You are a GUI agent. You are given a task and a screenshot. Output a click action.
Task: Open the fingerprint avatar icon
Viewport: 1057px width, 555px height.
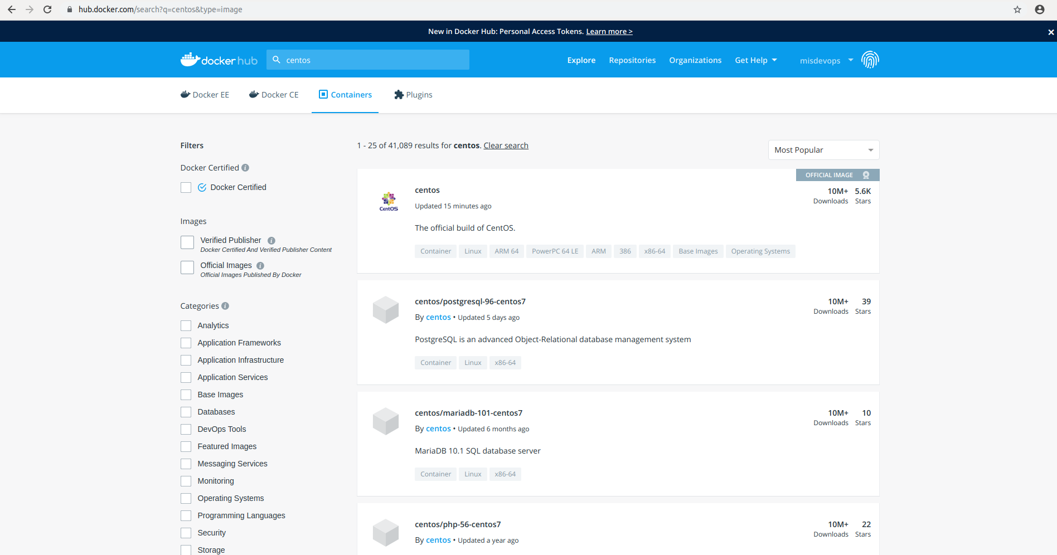pos(870,60)
